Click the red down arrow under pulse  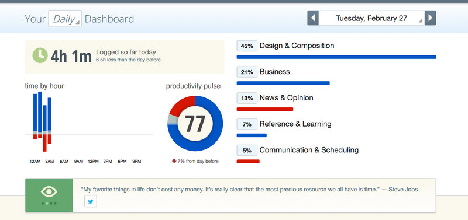click(x=174, y=161)
